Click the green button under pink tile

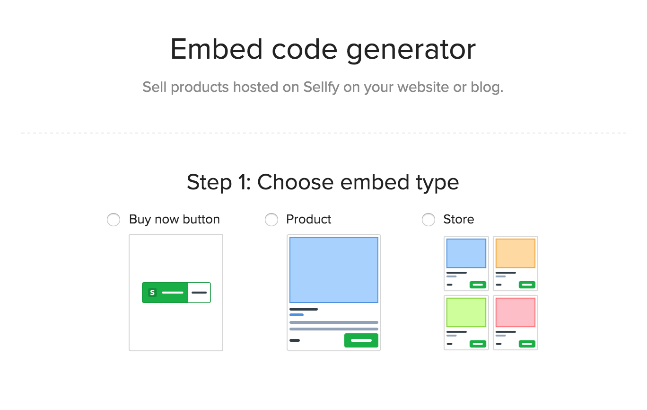(527, 344)
